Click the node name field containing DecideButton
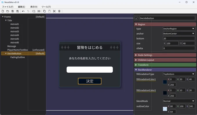 click(x=167, y=18)
